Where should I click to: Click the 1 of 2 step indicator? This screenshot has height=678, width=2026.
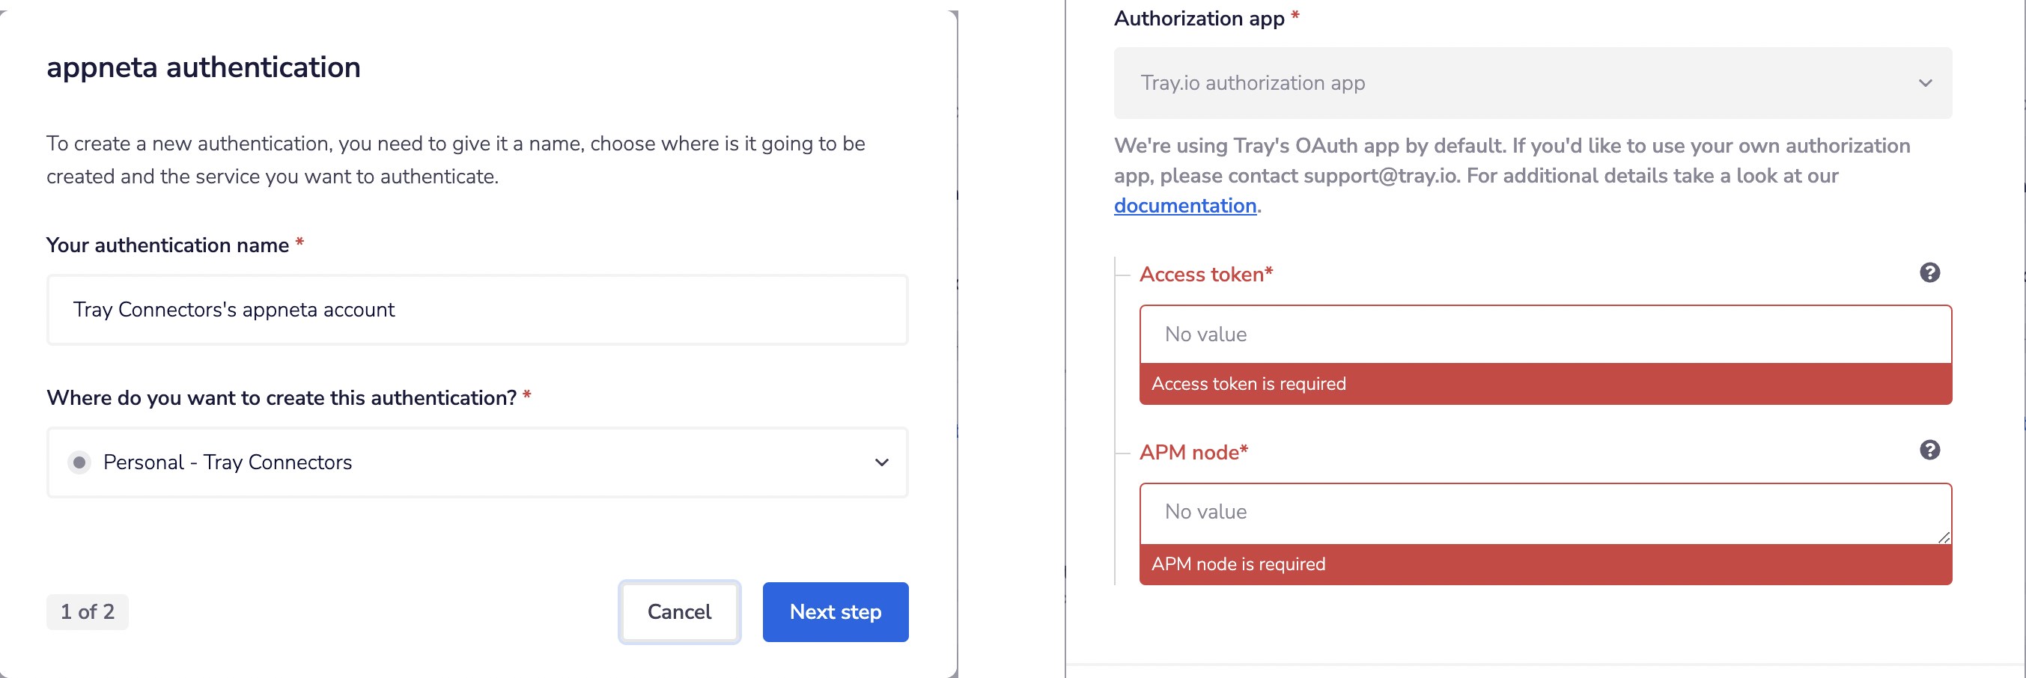tap(88, 611)
